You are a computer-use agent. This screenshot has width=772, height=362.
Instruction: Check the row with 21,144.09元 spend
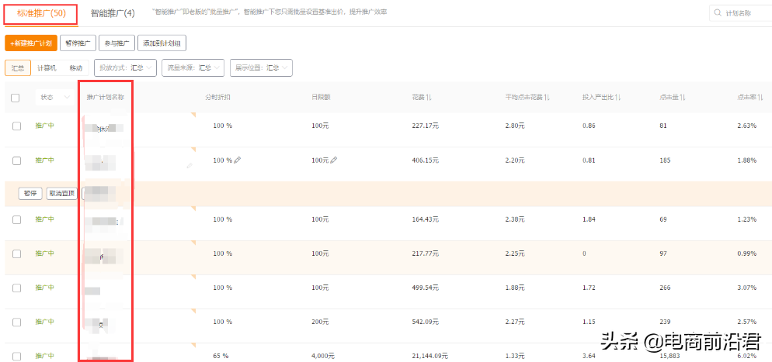[x=17, y=357]
